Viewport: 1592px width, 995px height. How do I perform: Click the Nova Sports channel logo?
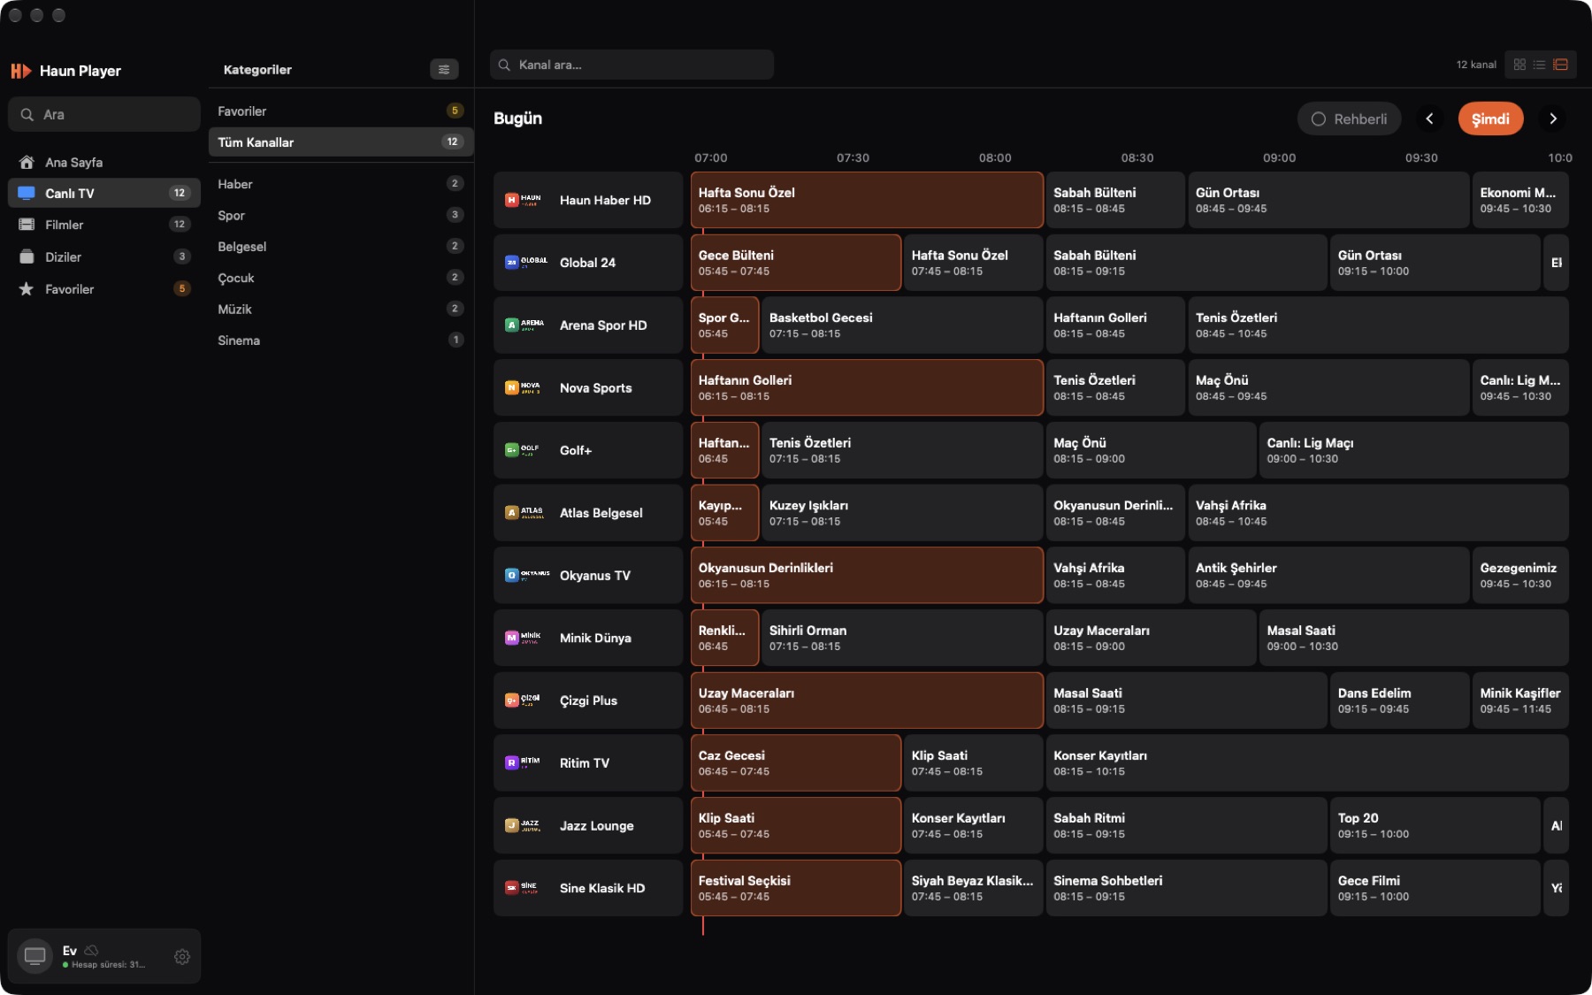coord(524,387)
